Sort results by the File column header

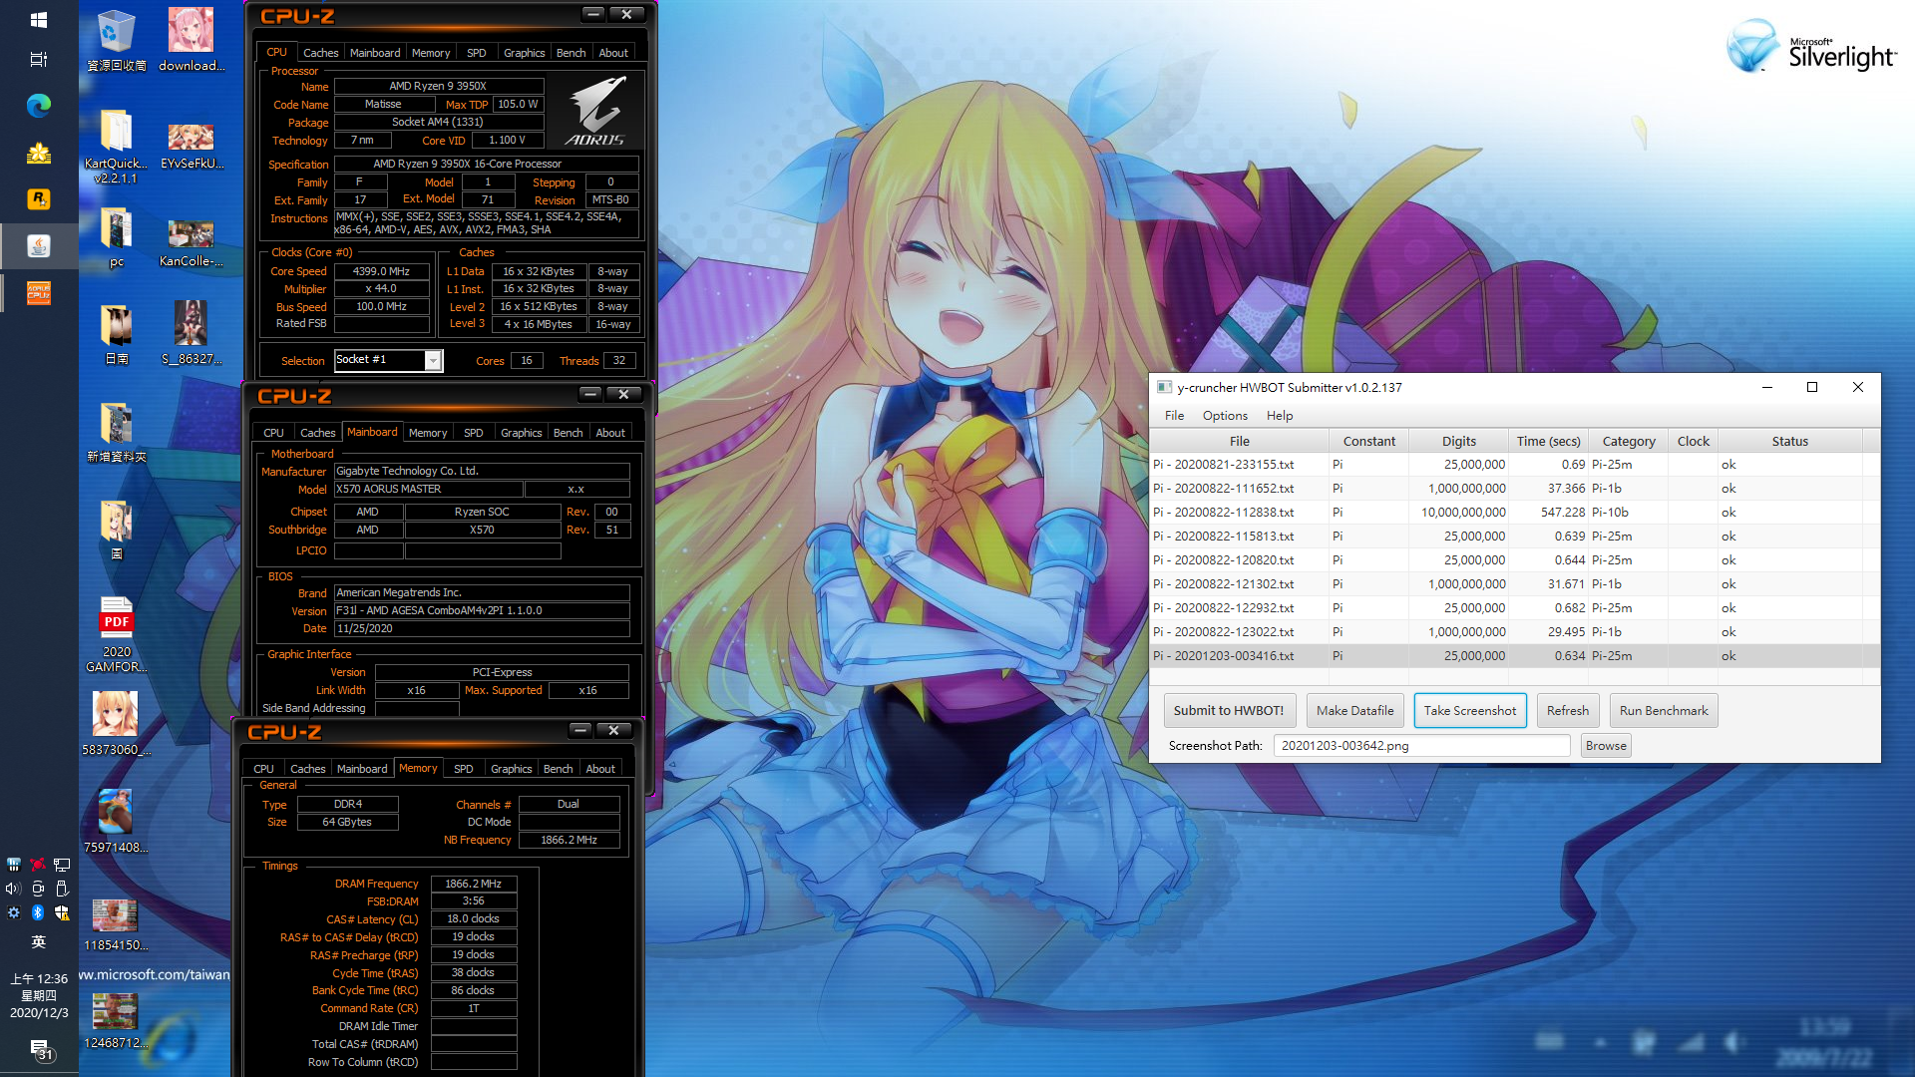1239,441
